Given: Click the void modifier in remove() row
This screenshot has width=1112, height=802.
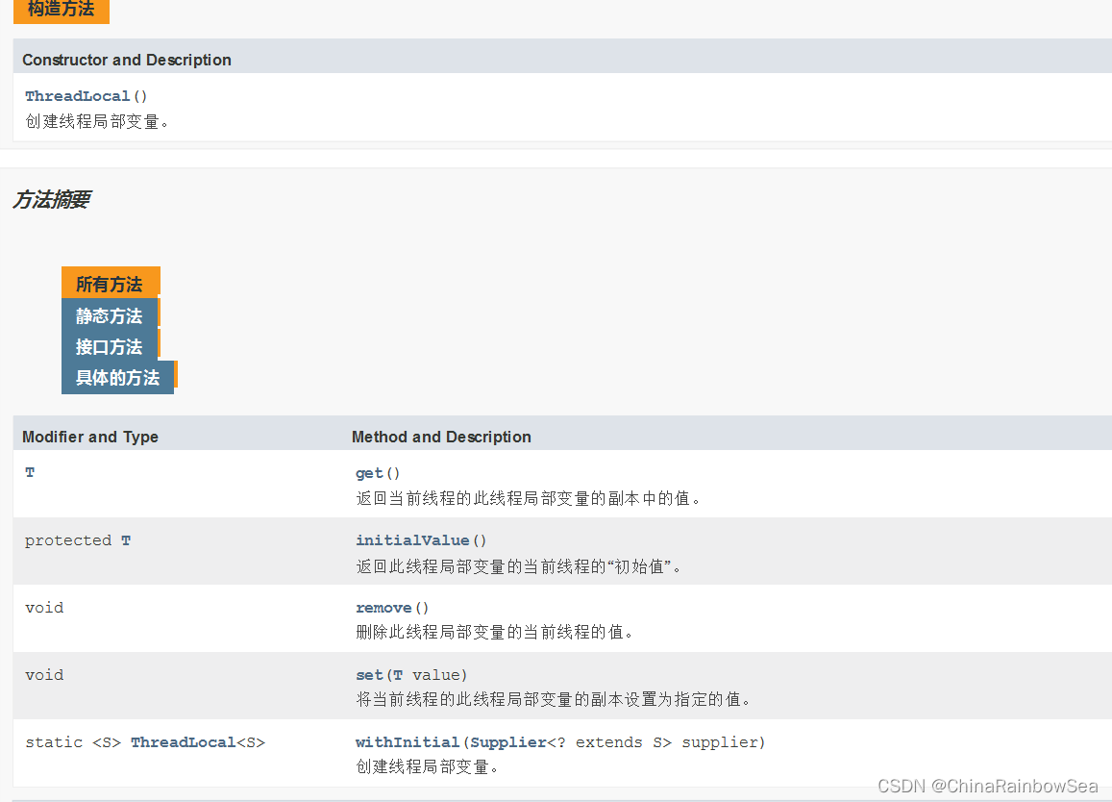Looking at the screenshot, I should pos(44,608).
